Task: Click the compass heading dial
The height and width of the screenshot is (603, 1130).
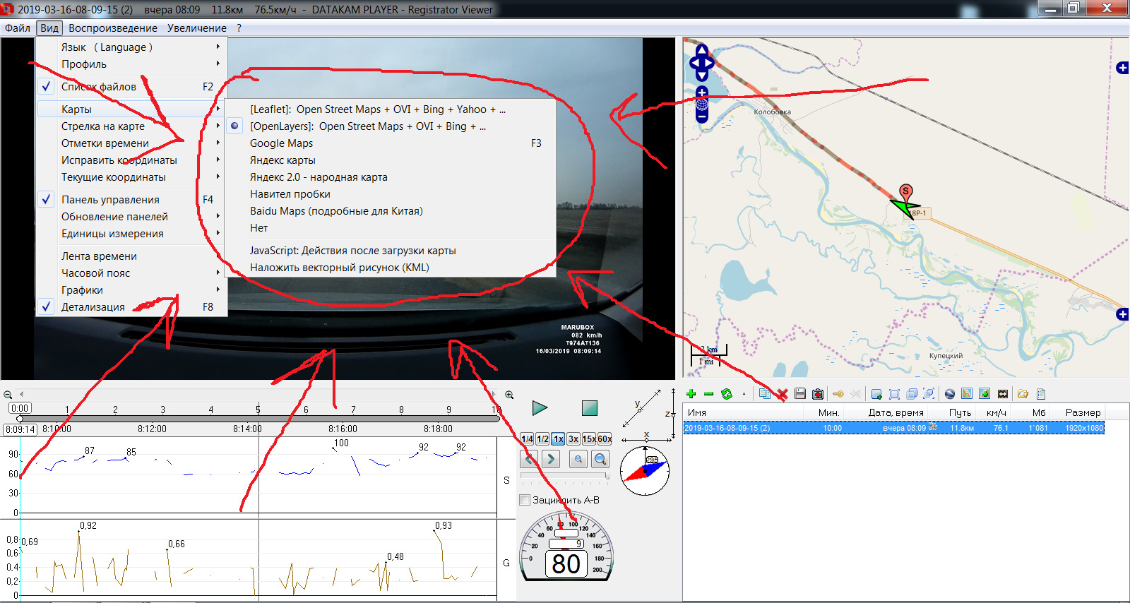Action: point(644,471)
